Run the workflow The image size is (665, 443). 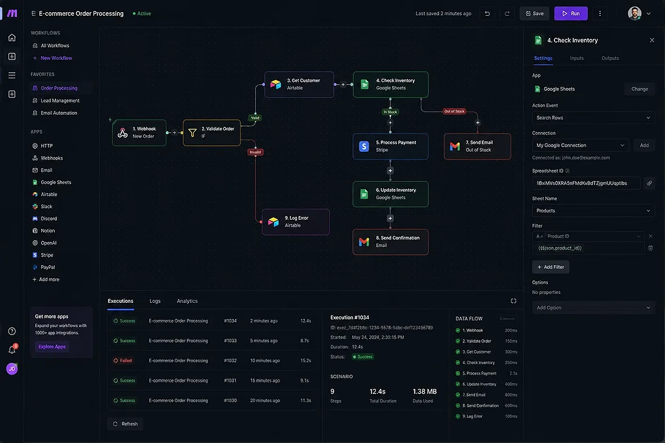click(x=571, y=13)
